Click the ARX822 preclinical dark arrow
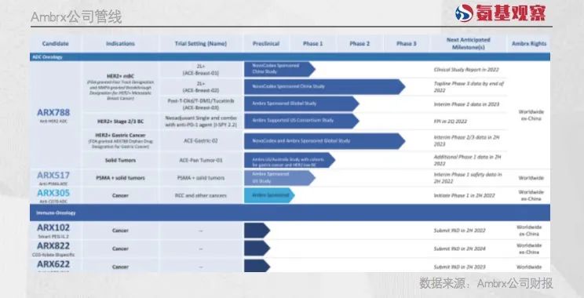The width and height of the screenshot is (584, 298). (257, 249)
